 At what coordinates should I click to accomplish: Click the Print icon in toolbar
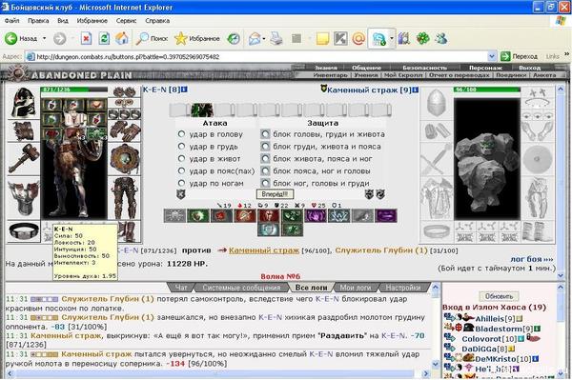pyautogui.click(x=276, y=38)
